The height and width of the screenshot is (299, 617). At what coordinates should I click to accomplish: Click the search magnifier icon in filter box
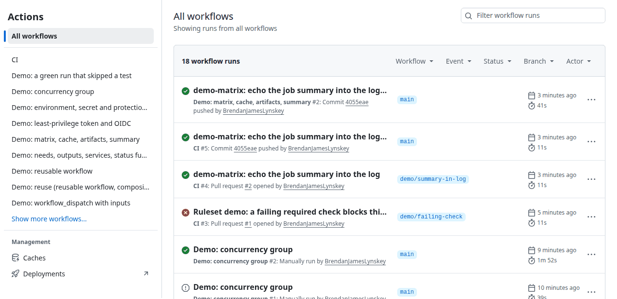469,15
